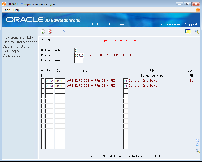Open the Tools menu

7,10
